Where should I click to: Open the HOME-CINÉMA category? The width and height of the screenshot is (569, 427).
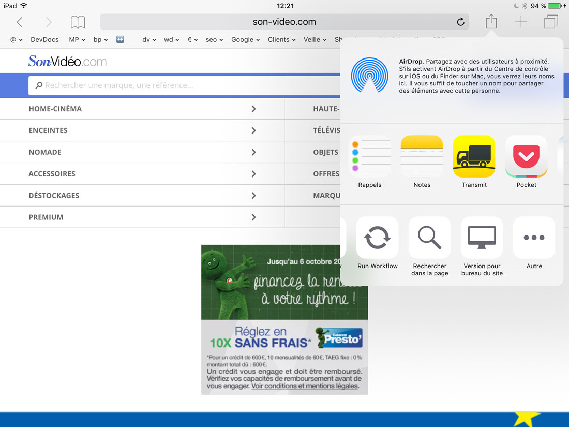(142, 109)
